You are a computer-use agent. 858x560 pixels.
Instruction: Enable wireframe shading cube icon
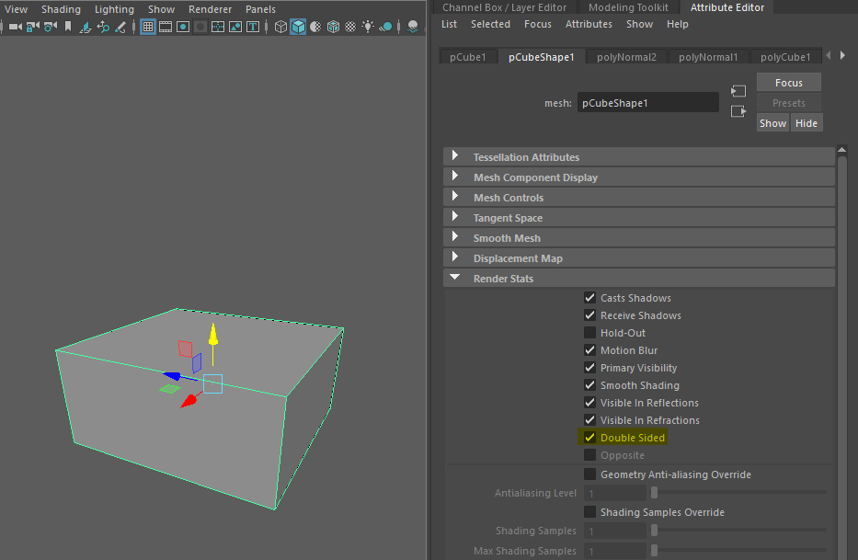(x=280, y=27)
